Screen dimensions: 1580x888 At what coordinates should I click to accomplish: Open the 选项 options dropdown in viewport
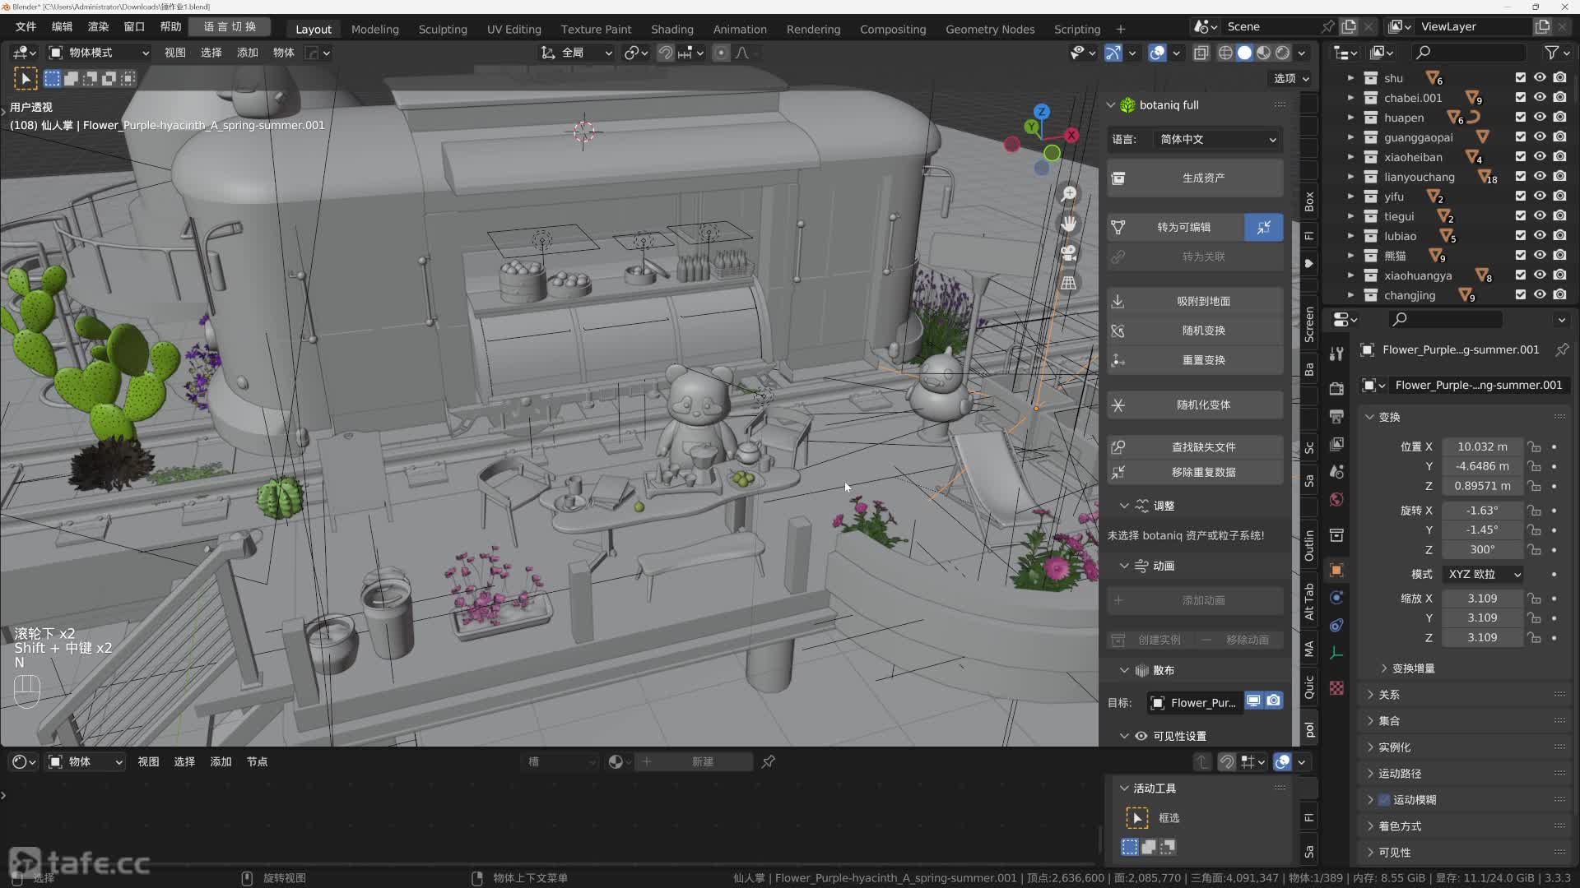[1291, 78]
